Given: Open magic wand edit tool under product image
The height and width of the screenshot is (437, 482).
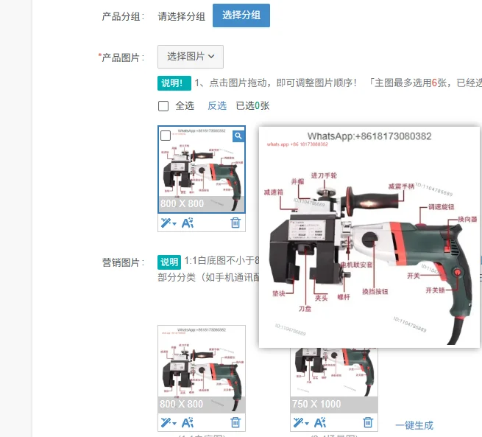Looking at the screenshot, I should pos(168,223).
